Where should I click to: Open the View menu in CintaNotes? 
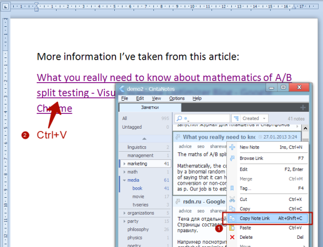click(x=157, y=99)
